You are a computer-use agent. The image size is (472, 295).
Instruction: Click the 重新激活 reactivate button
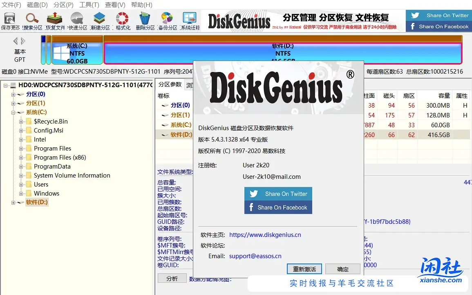[x=304, y=269]
